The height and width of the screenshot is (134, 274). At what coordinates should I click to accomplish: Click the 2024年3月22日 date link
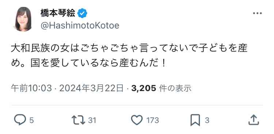[91, 89]
